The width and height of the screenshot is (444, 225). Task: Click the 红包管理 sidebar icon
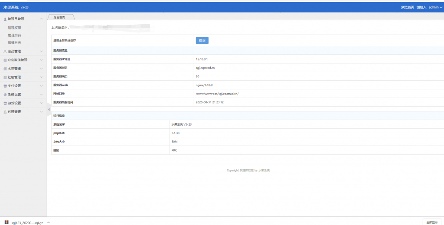pos(5,77)
